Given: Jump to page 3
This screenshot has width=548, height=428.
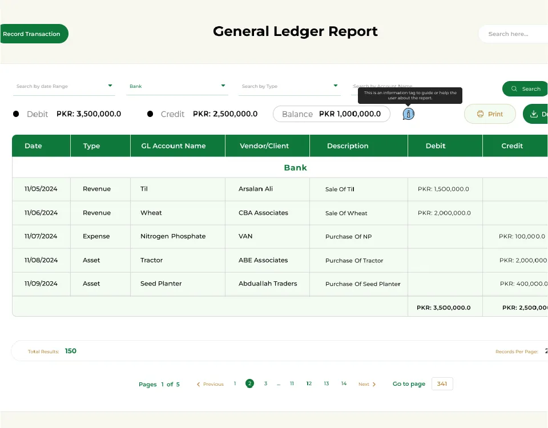Looking at the screenshot, I should point(265,383).
